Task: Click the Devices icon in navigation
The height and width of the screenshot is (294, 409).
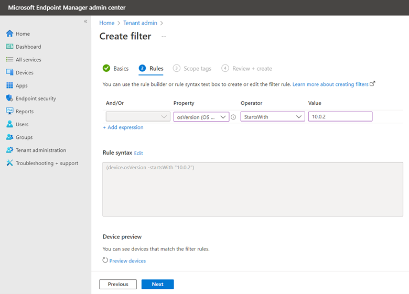Action: click(x=9, y=72)
